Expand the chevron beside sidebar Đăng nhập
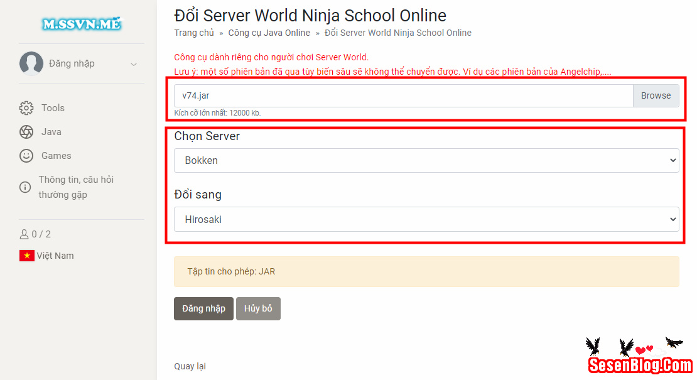 (133, 64)
